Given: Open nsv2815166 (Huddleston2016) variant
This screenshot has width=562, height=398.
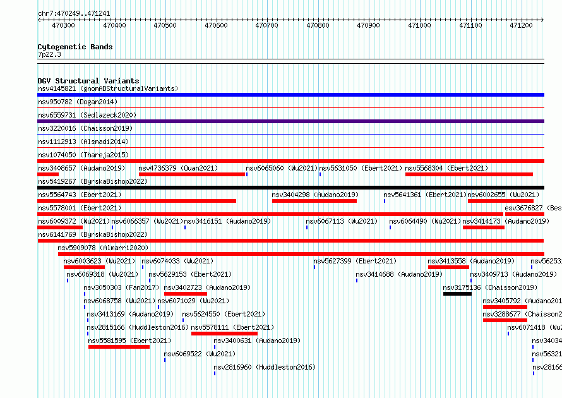Looking at the screenshot, I should [138, 327].
